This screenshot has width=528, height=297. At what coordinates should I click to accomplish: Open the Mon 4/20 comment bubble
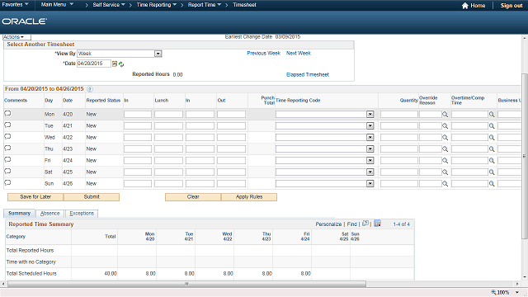[7, 114]
